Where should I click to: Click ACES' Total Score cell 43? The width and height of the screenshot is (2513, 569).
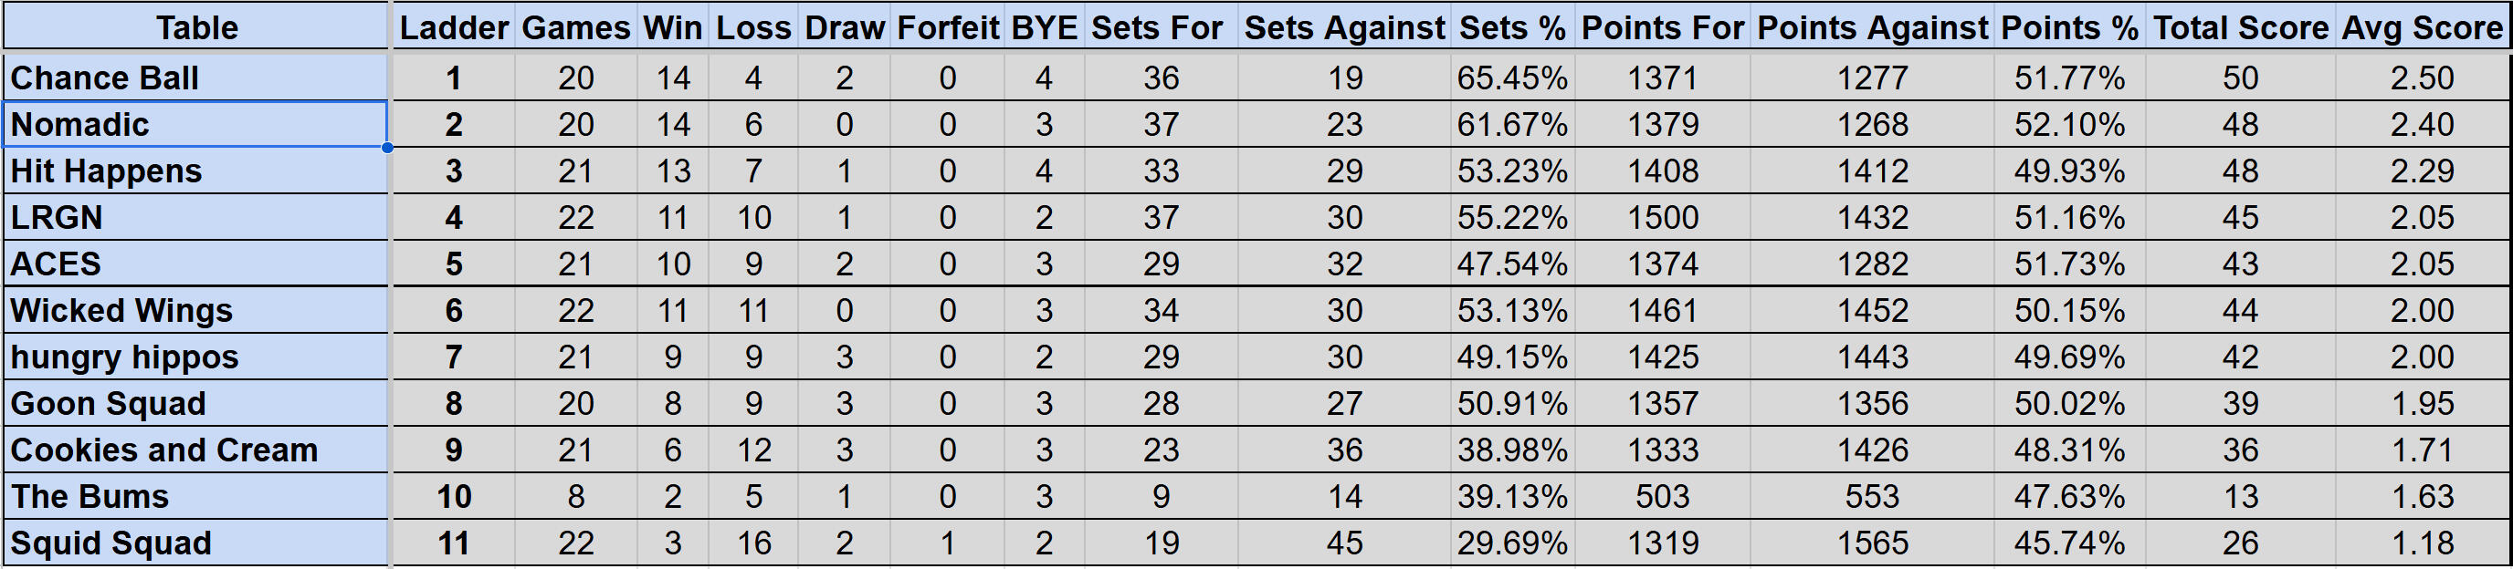[x=2240, y=264]
